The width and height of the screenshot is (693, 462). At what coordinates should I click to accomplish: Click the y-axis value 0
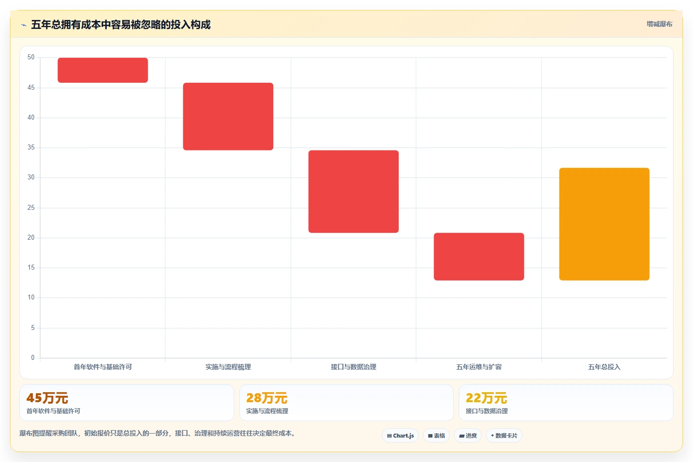[x=33, y=357]
